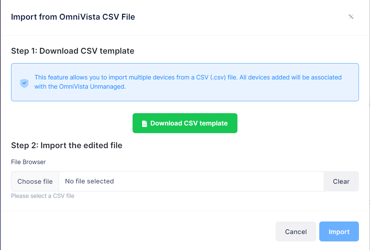Click the Step 1: Download CSV template heading
This screenshot has height=250, width=370.
73,51
